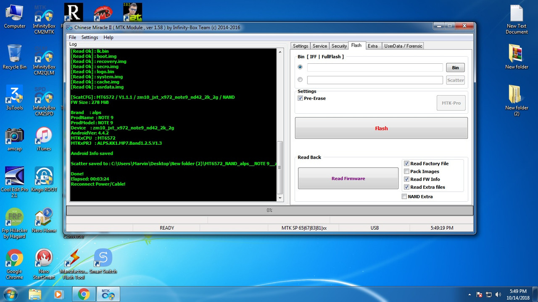Select the Bin file radio button
The image size is (538, 302).
[300, 67]
